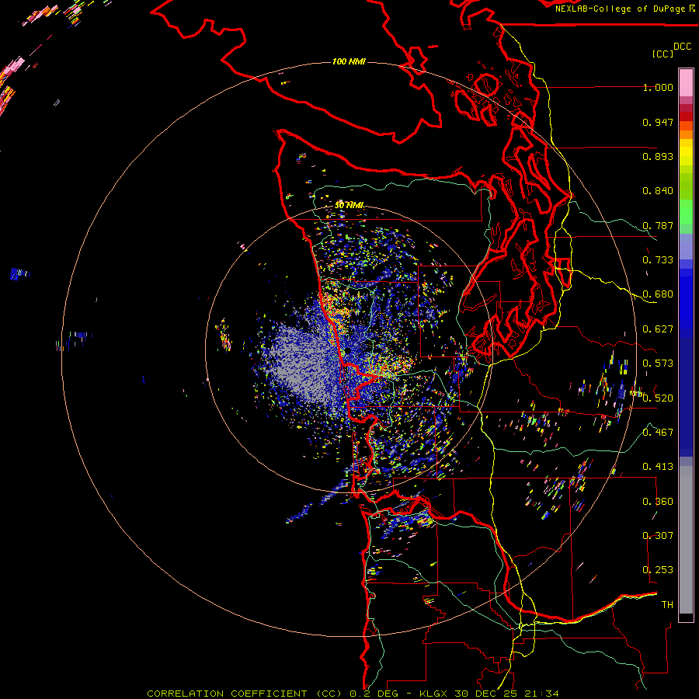Click the 0.360 scale value
The height and width of the screenshot is (699, 699).
658,502
